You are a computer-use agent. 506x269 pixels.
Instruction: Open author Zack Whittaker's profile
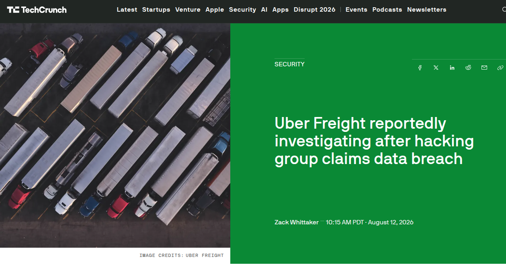[x=297, y=222]
